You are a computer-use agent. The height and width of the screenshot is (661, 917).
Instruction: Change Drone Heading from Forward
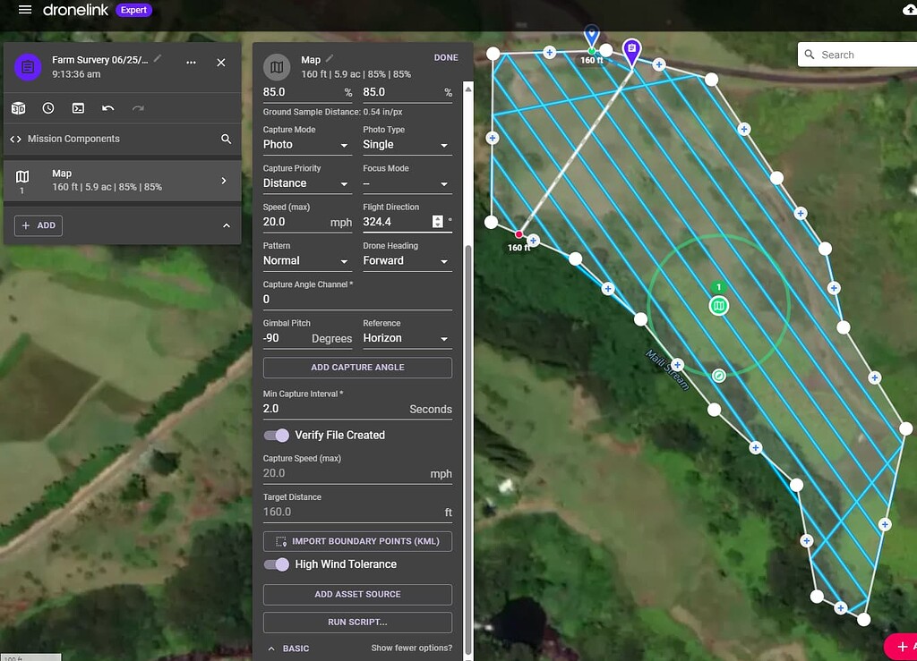[407, 259]
